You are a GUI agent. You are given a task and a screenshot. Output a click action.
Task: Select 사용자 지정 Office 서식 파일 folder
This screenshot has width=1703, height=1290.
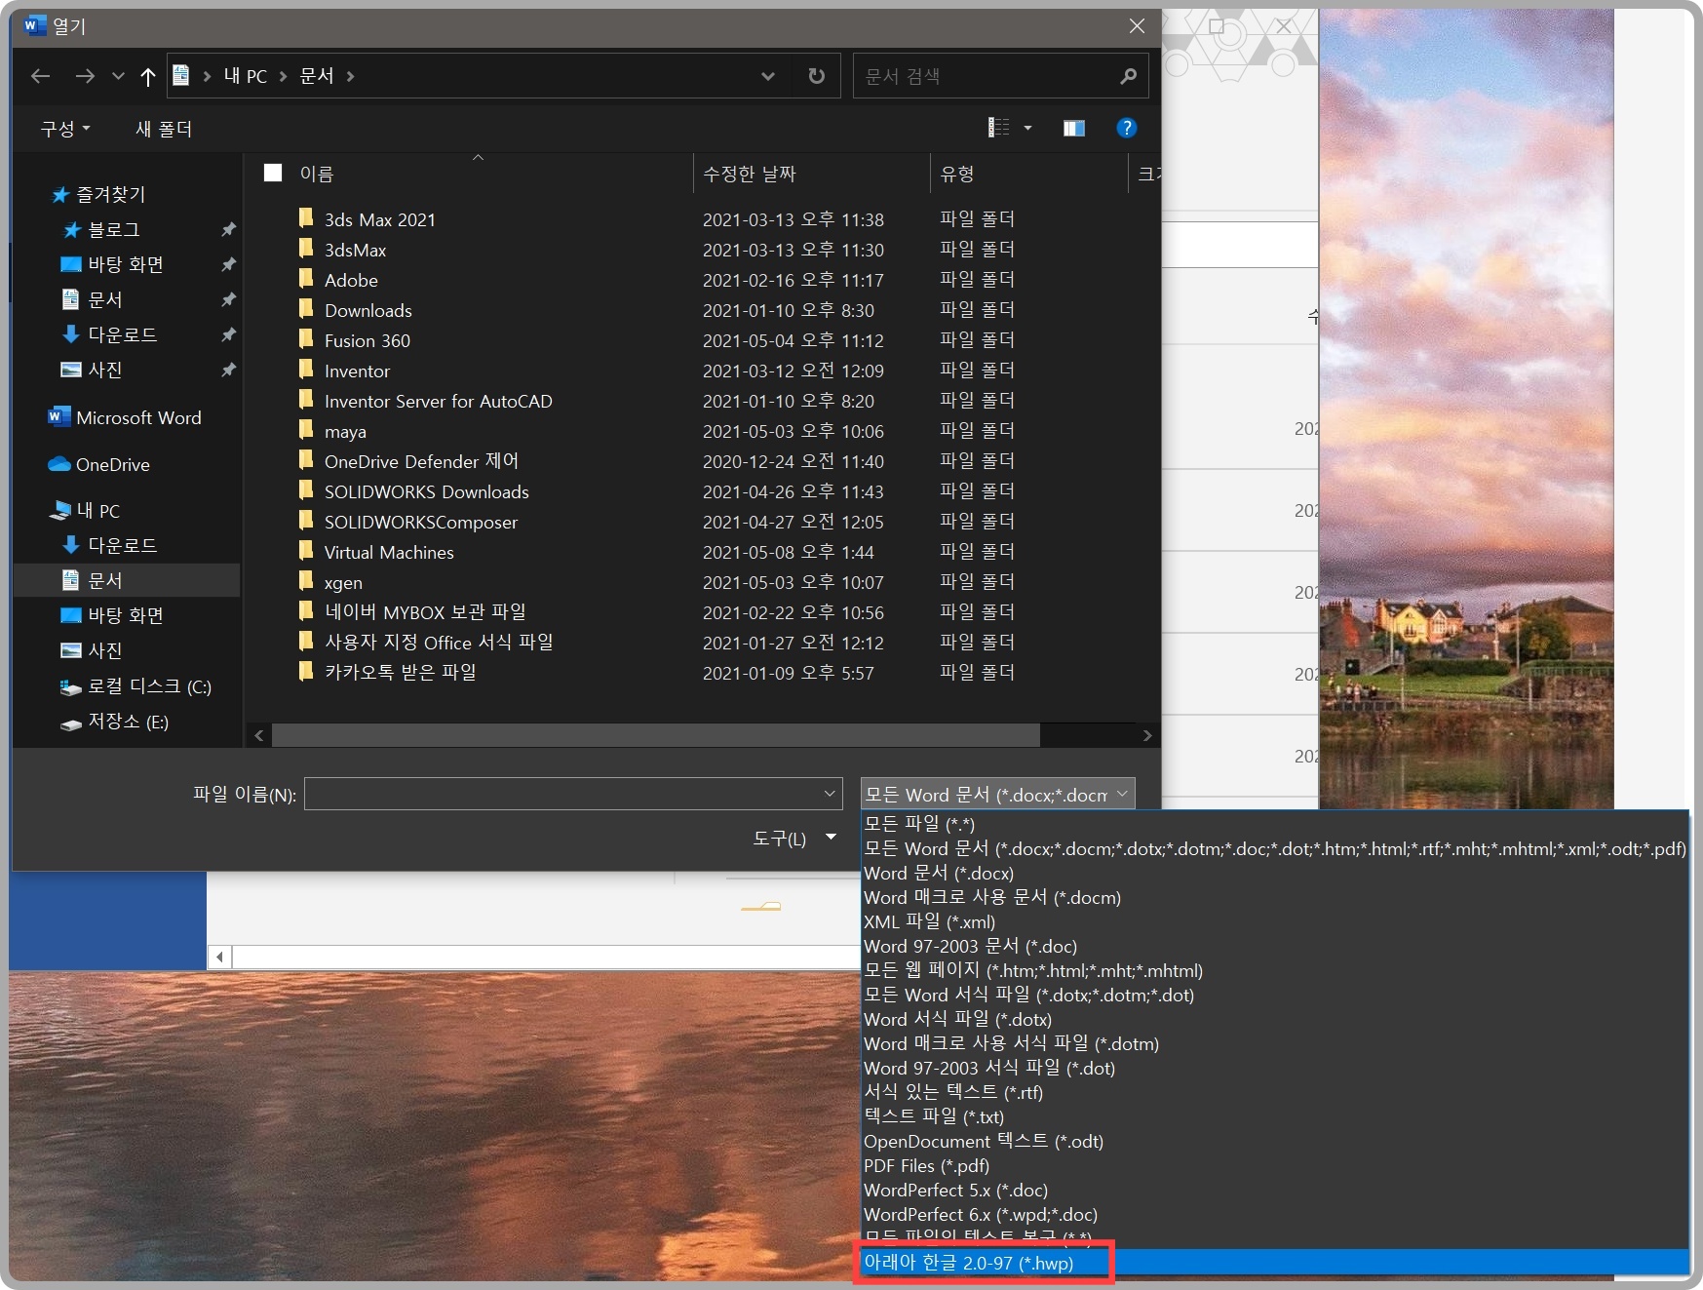click(x=439, y=642)
